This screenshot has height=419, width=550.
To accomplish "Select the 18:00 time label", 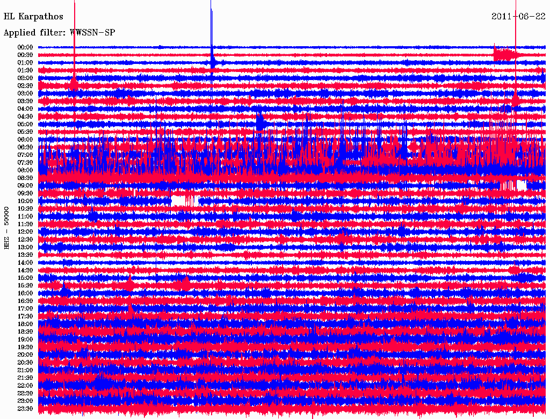I will click(25, 324).
